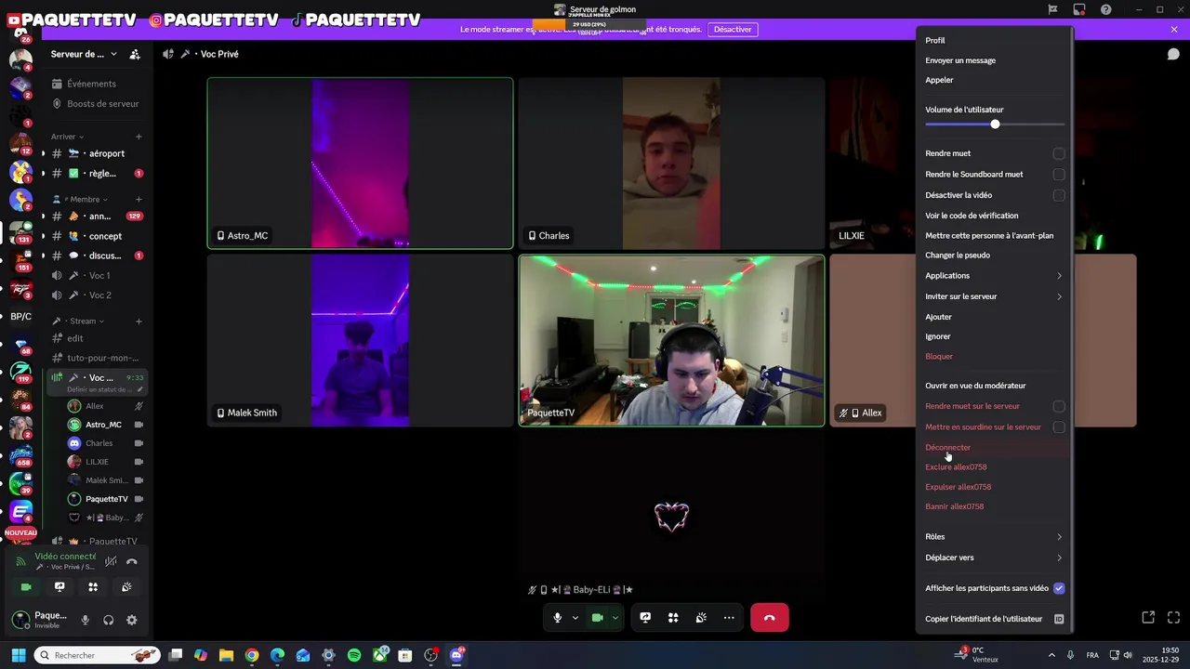Open soundboard in the call control bar
The image size is (1190, 669).
(x=701, y=618)
